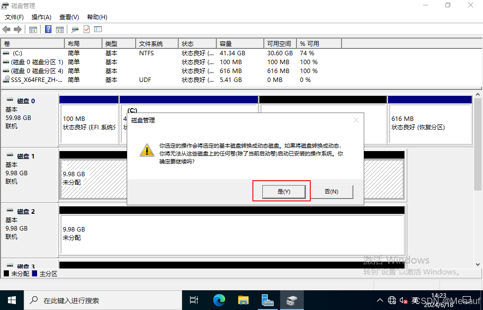Click the network globe tray icon

tap(392, 300)
